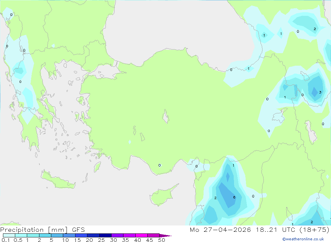
Task: Click the island of Crete on the map
Action: [58, 180]
